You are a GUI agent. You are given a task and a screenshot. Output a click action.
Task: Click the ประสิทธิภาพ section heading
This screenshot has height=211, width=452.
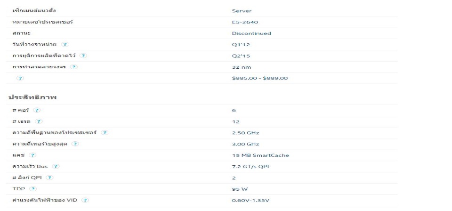click(32, 97)
